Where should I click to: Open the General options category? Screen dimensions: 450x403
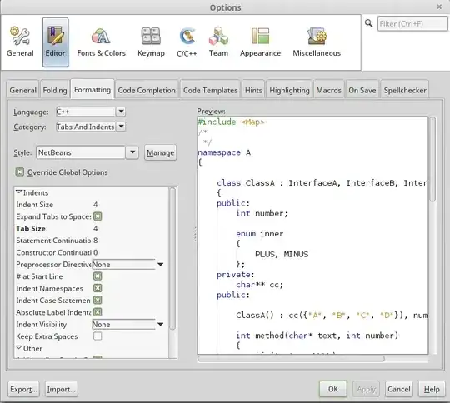point(20,42)
